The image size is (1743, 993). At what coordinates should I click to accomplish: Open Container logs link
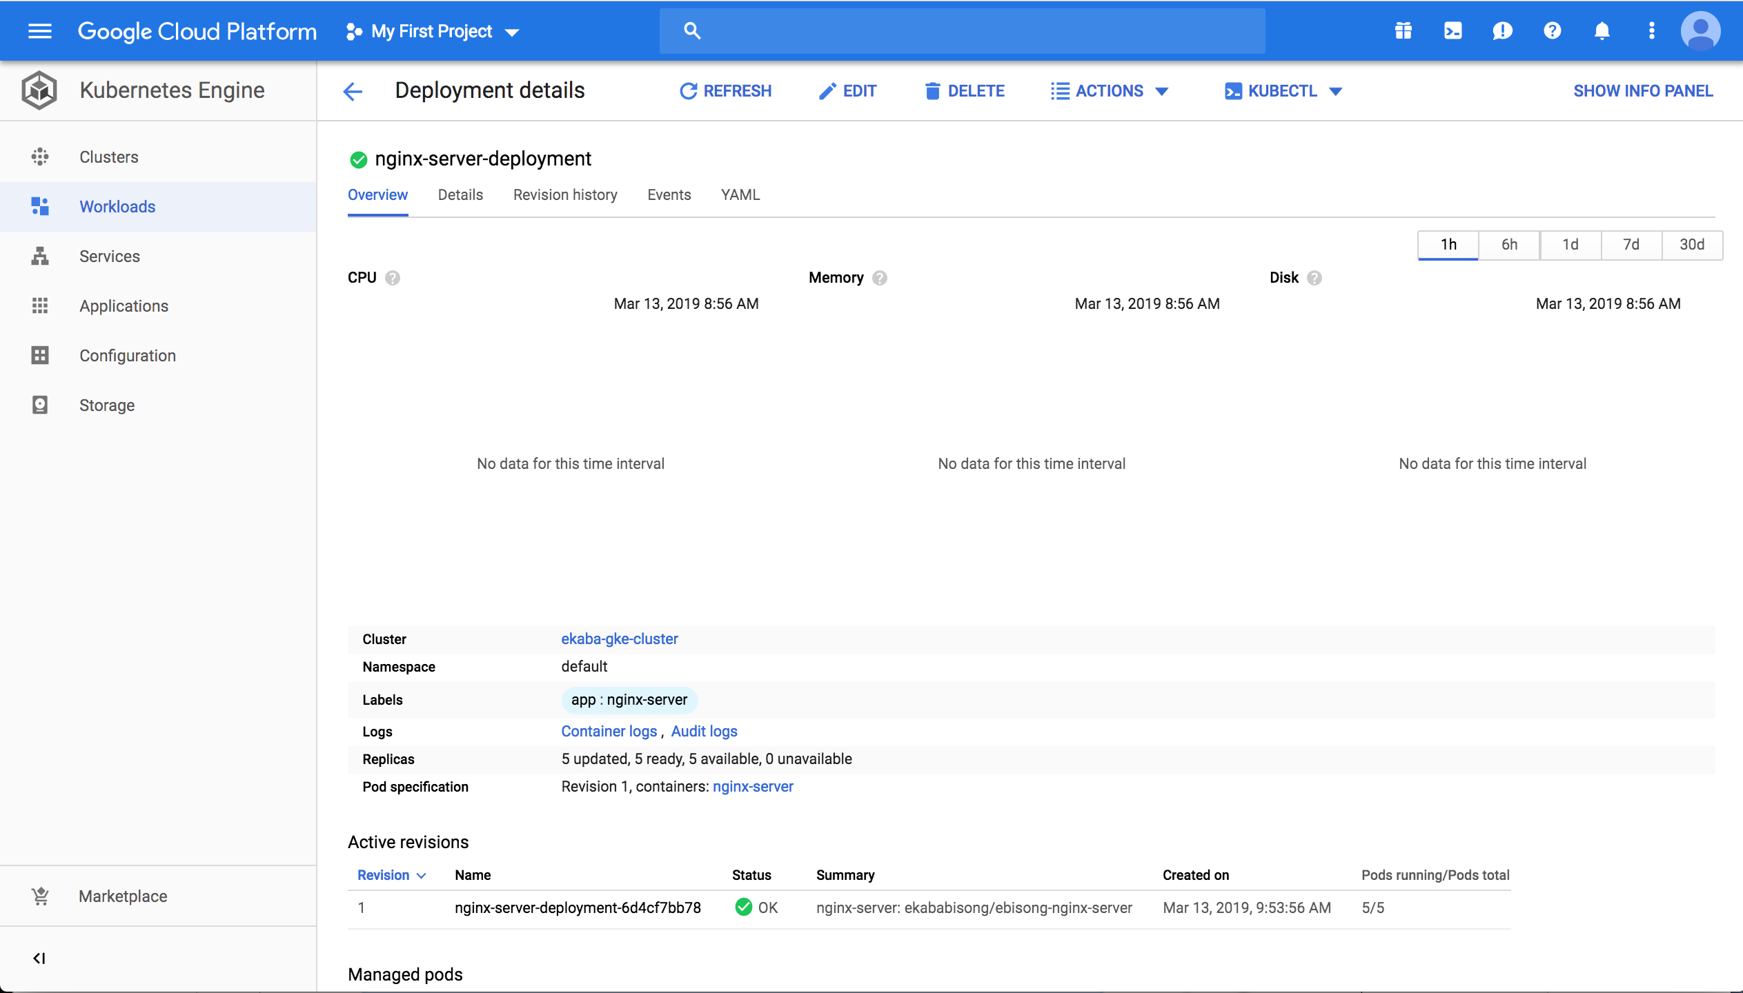pos(608,731)
